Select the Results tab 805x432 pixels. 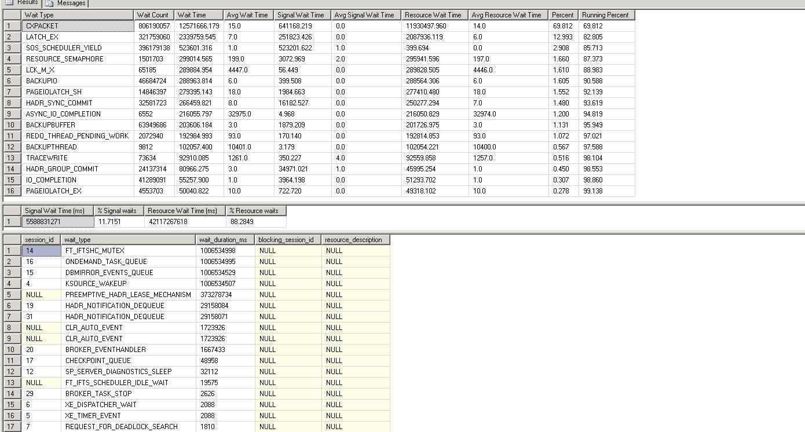tap(21, 2)
